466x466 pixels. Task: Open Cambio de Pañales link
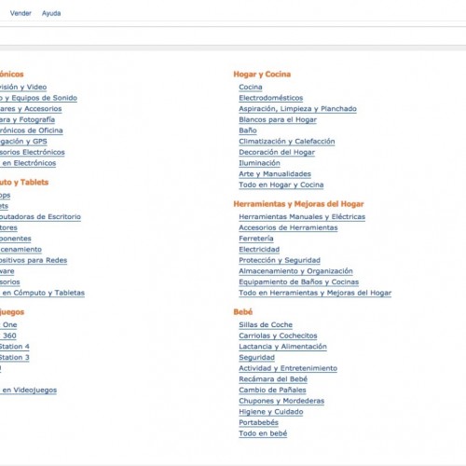pos(272,390)
